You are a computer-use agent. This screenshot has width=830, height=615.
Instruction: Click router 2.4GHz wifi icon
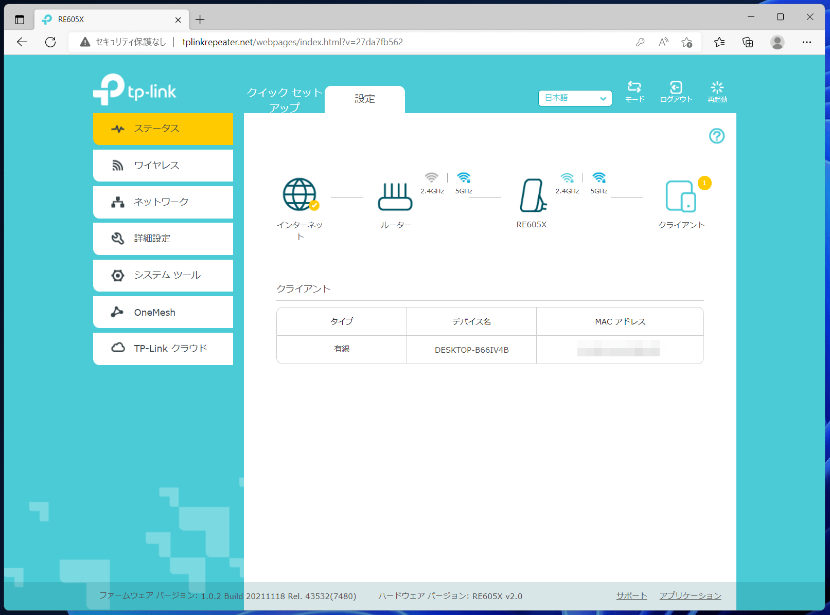(x=432, y=178)
